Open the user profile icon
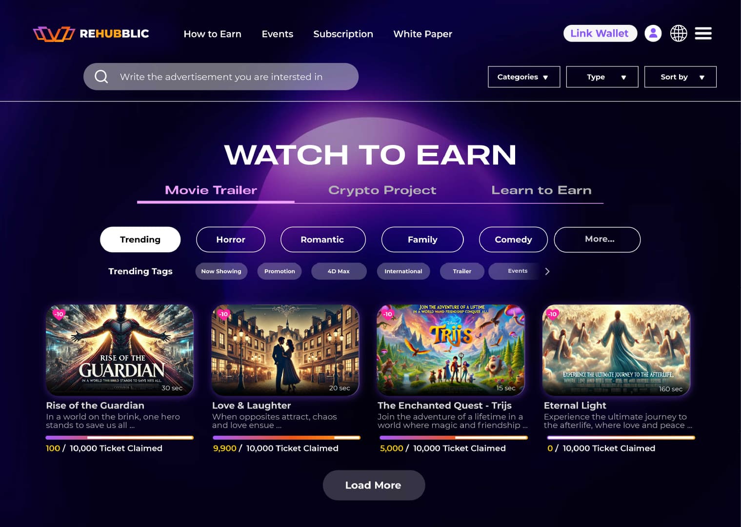 point(653,33)
